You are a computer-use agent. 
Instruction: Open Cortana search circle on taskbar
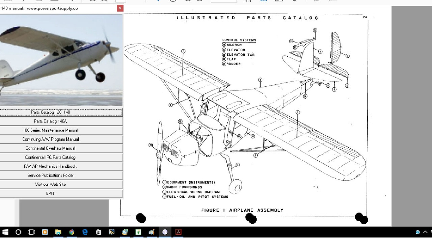click(x=18, y=232)
